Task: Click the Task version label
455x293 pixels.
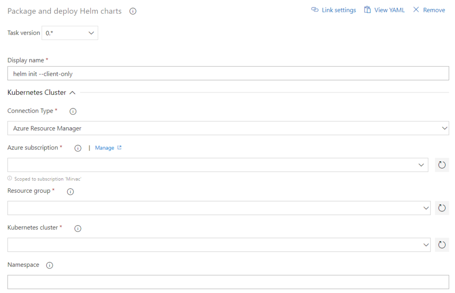Action: pyautogui.click(x=24, y=33)
